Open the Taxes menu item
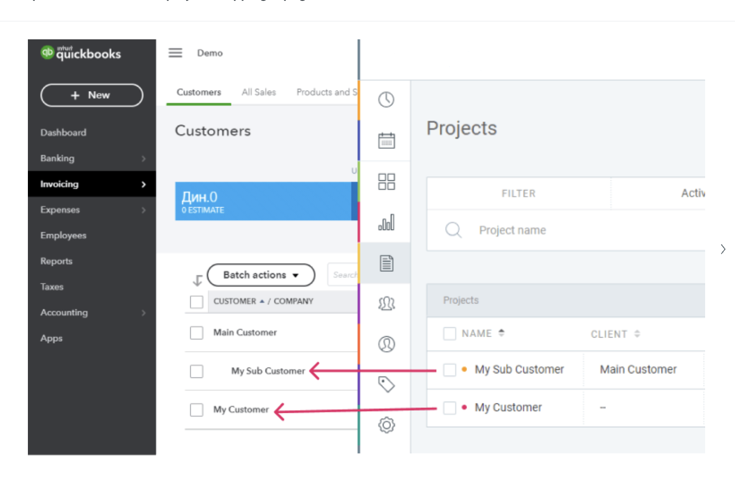The image size is (735, 482). (52, 287)
